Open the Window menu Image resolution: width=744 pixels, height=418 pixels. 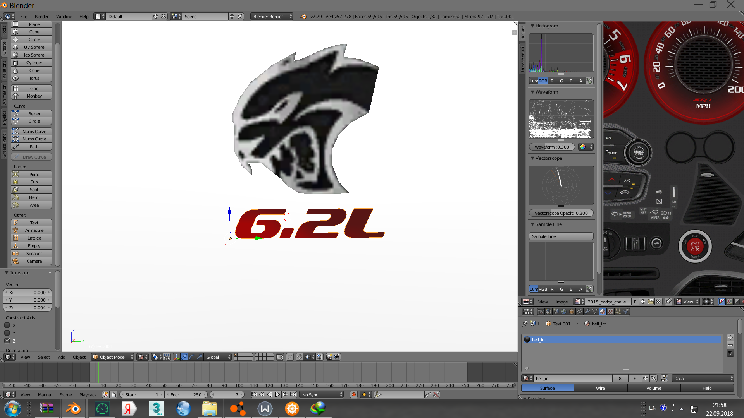[64, 16]
